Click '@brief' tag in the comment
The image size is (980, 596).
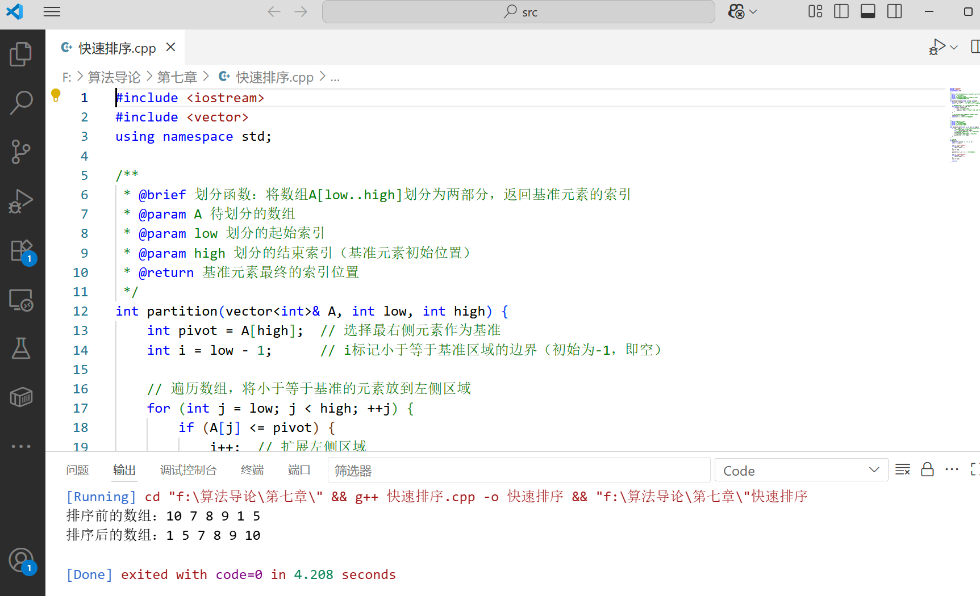tap(162, 195)
